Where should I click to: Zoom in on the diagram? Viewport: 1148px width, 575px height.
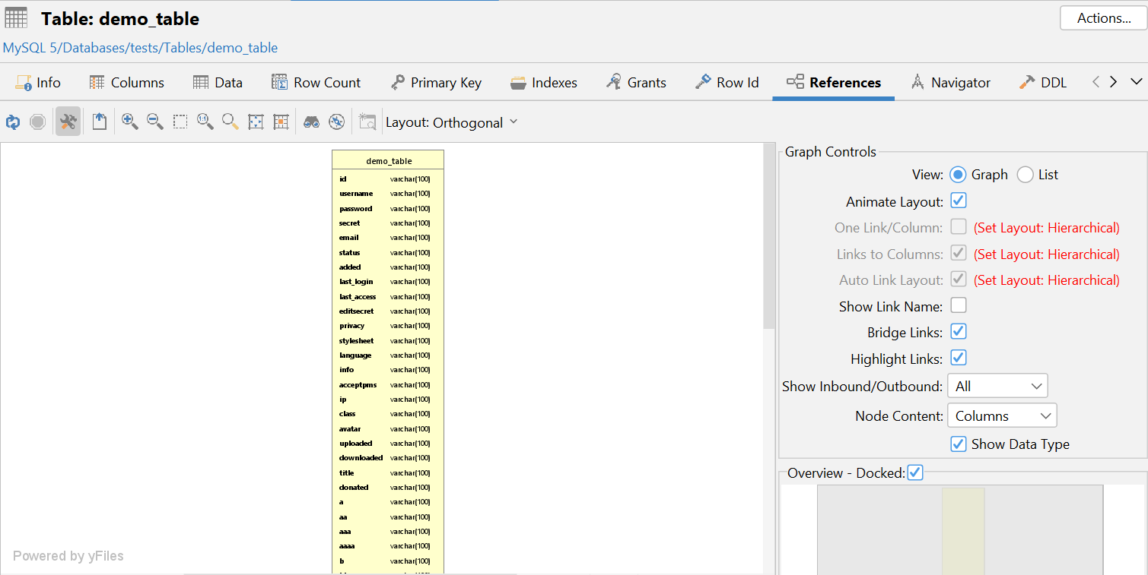pos(129,122)
